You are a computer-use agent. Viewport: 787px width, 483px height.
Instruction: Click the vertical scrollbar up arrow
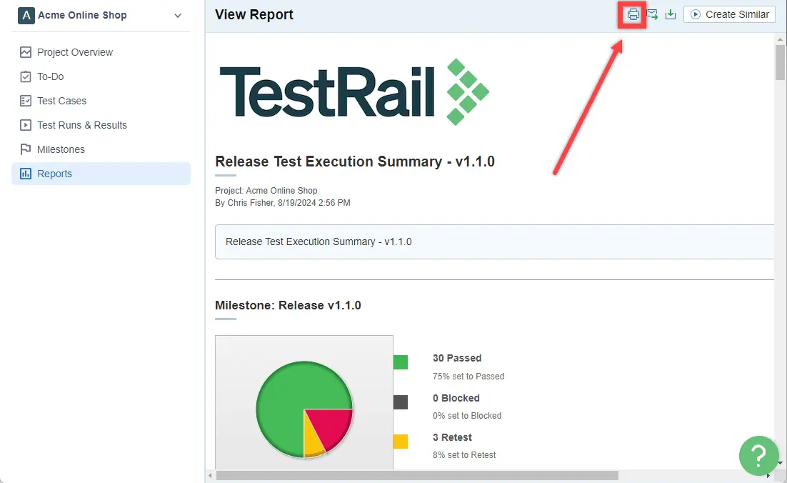point(780,39)
